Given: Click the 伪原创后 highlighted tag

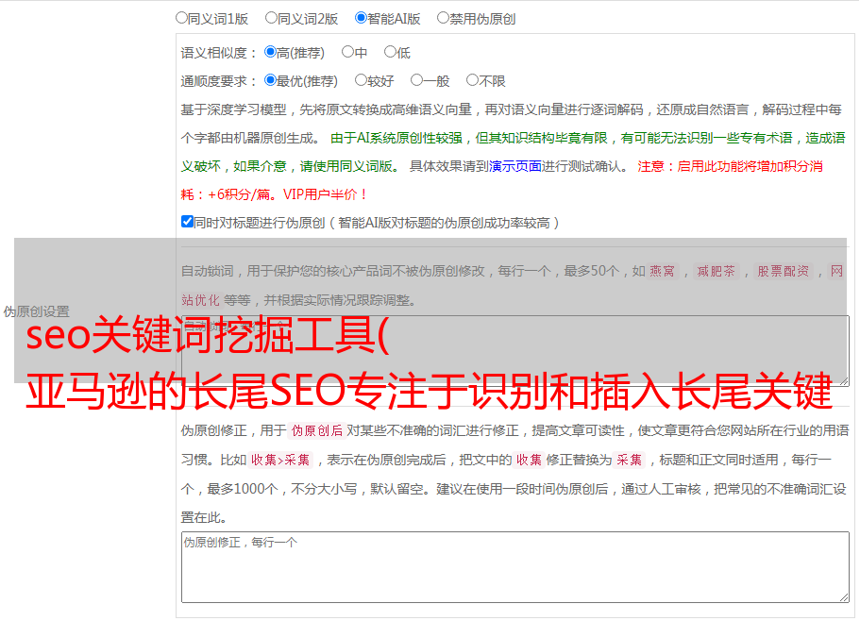Looking at the screenshot, I should pyautogui.click(x=317, y=430).
